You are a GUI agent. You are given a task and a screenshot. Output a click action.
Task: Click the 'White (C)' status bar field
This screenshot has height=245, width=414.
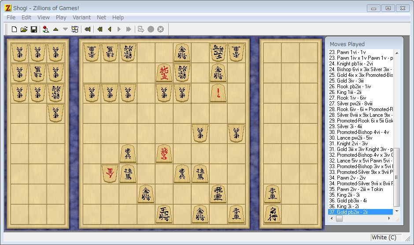coord(386,238)
